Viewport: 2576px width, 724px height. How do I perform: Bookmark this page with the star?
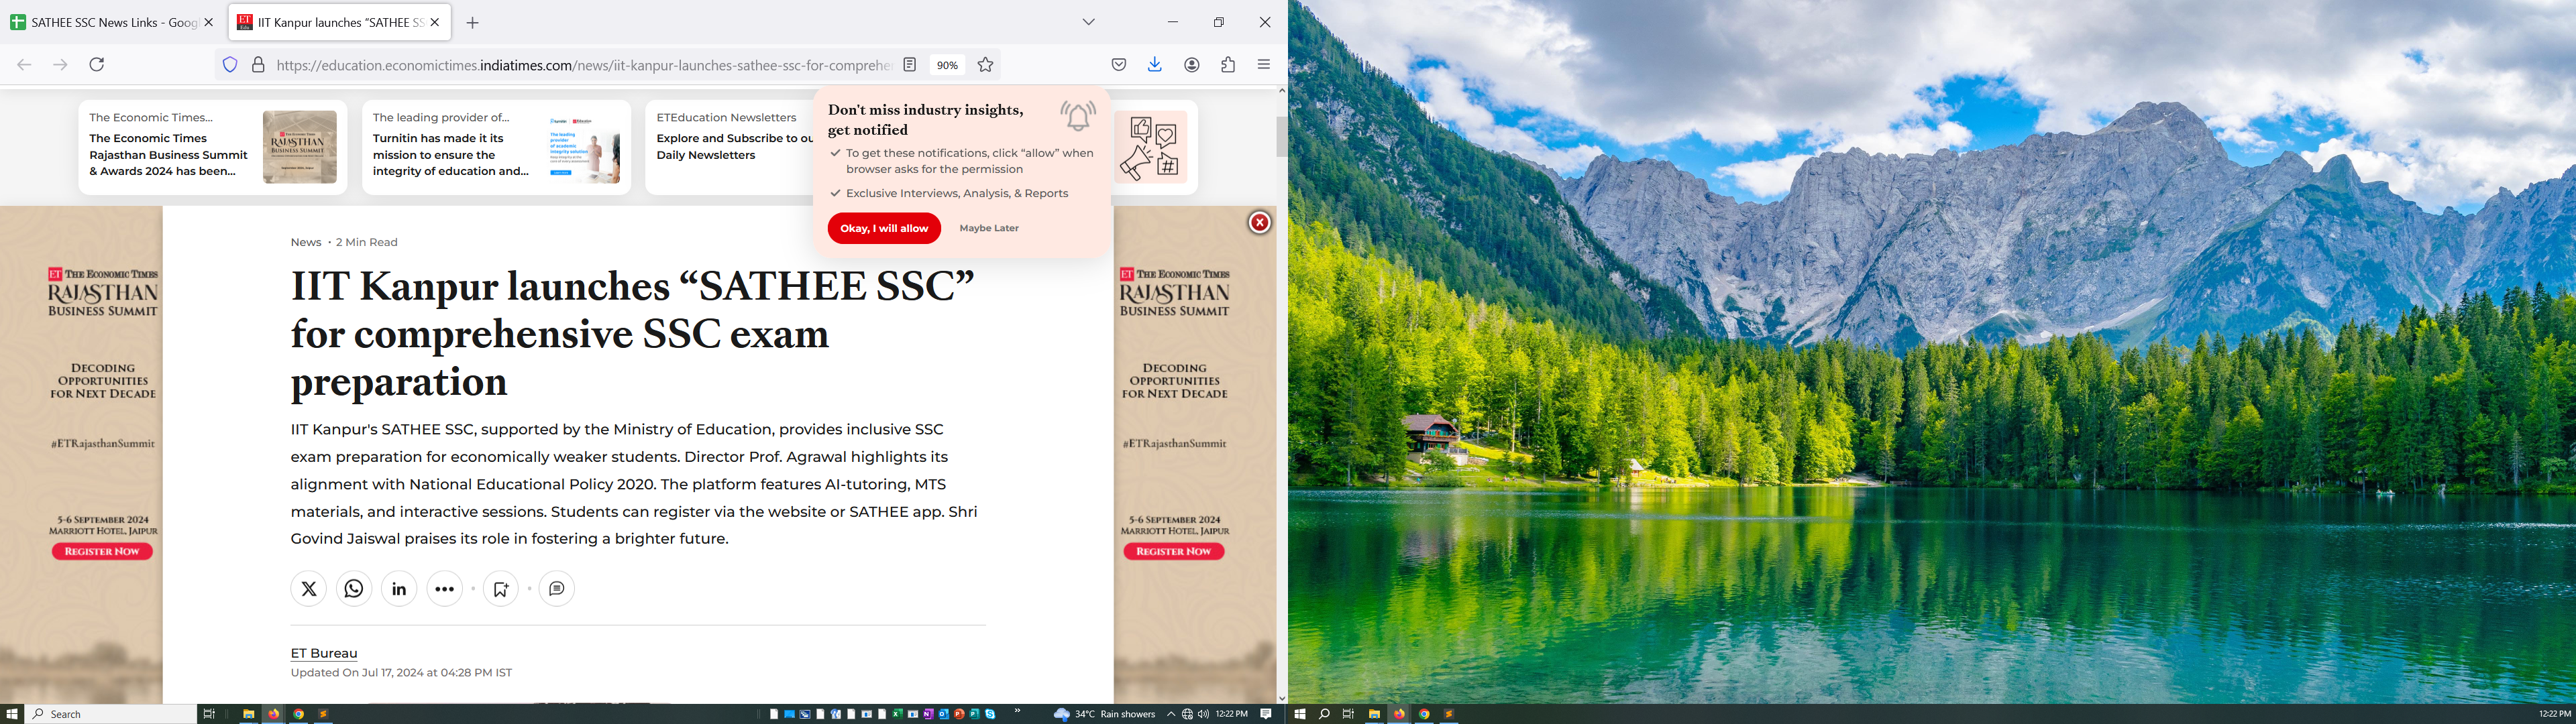pos(986,65)
